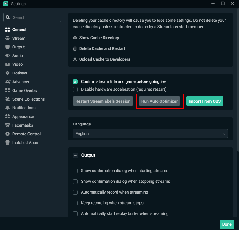
Task: Click the Facemasks mask icon
Action: point(8,125)
